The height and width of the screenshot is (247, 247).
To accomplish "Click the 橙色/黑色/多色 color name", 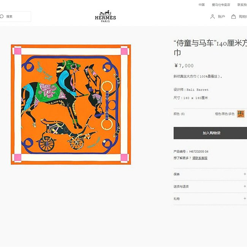I will click(225, 114).
